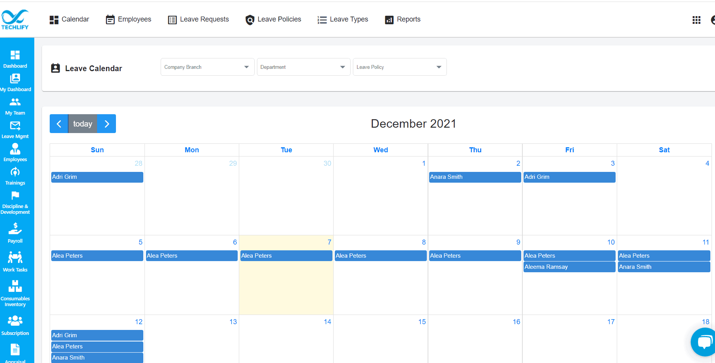
Task: Open Alea Peters leave on December 10
Action: coord(569,256)
